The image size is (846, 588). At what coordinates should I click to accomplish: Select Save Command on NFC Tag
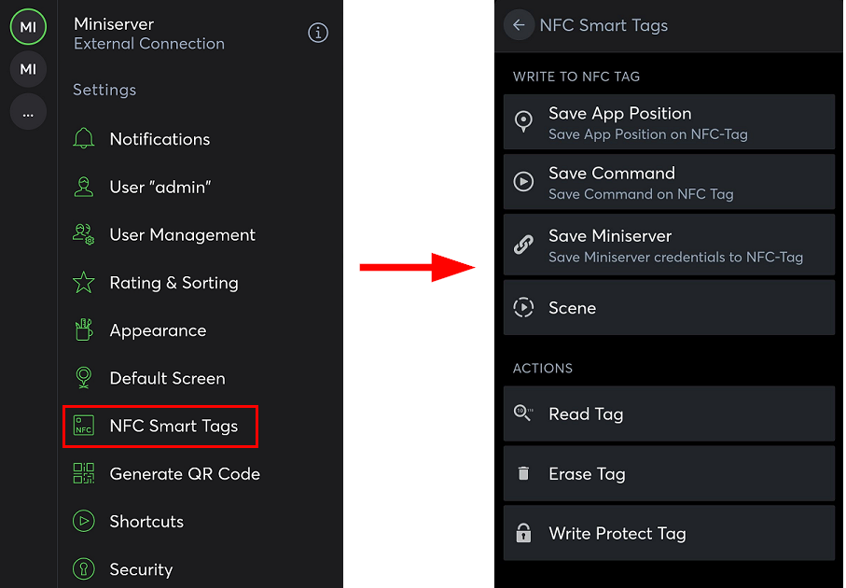(x=669, y=182)
